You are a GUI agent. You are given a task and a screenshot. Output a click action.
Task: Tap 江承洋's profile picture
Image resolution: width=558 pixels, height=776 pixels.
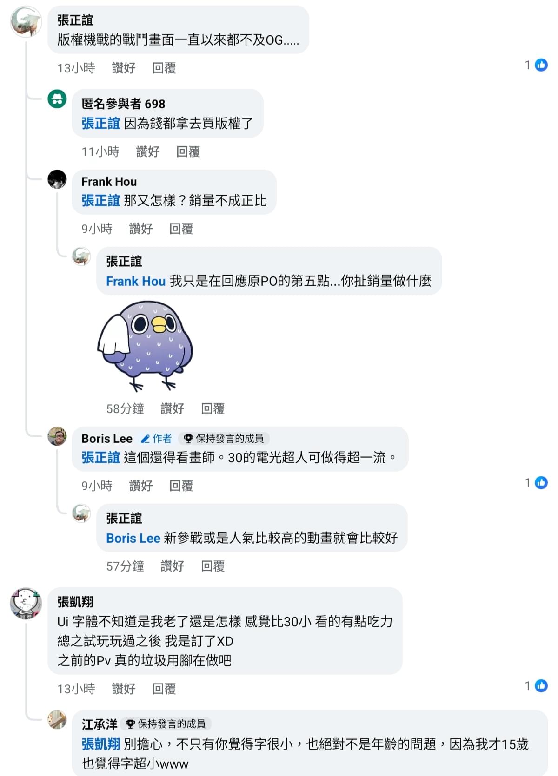pos(57,719)
